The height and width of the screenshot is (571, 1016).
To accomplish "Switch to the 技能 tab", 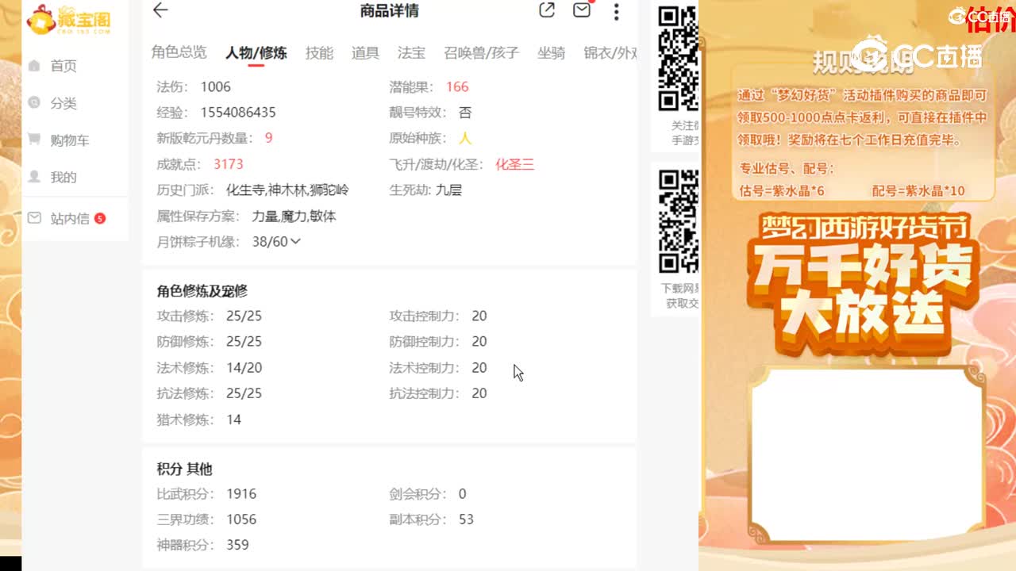I will click(319, 53).
